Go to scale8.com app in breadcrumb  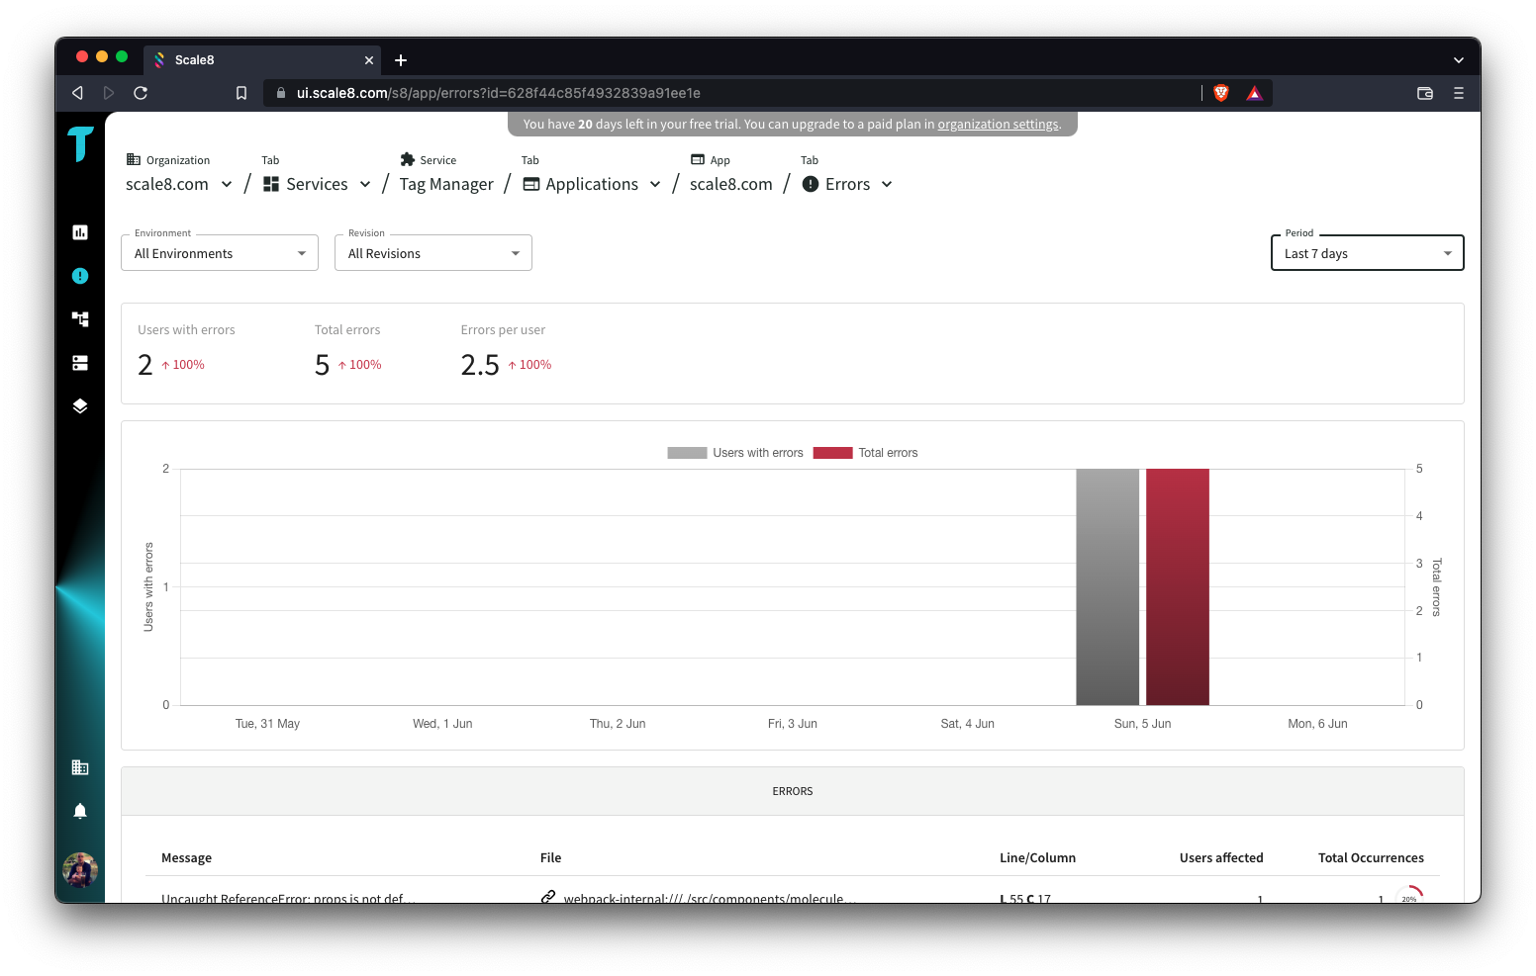(731, 184)
